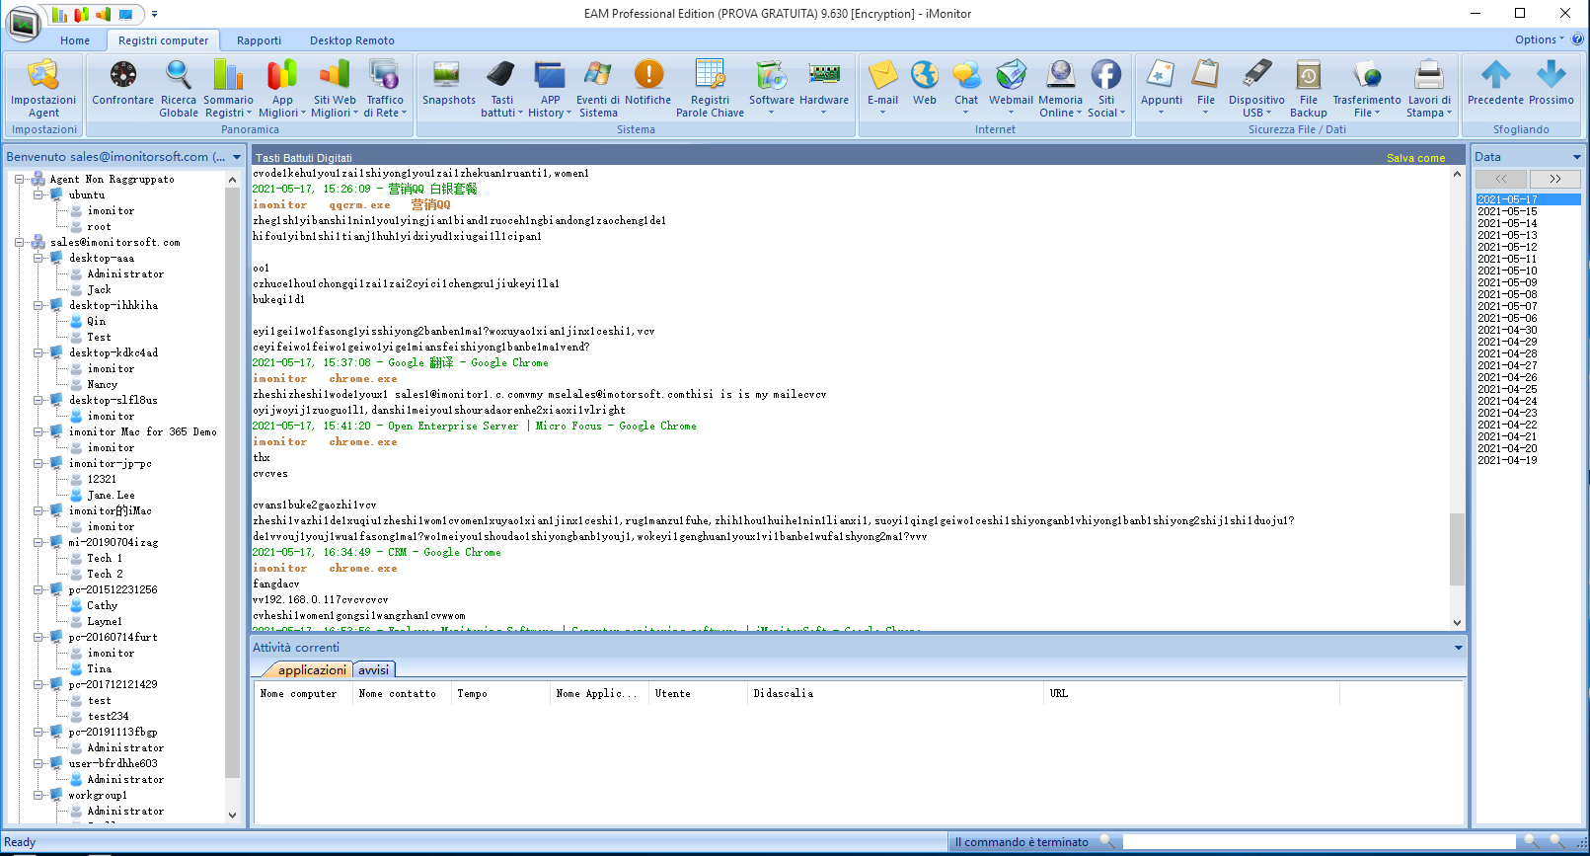1590x856 pixels.
Task: Select user Jane.Lee in tree
Action: point(112,495)
